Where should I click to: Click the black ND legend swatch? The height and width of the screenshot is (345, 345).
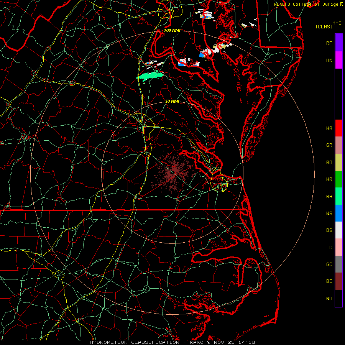click(338, 298)
